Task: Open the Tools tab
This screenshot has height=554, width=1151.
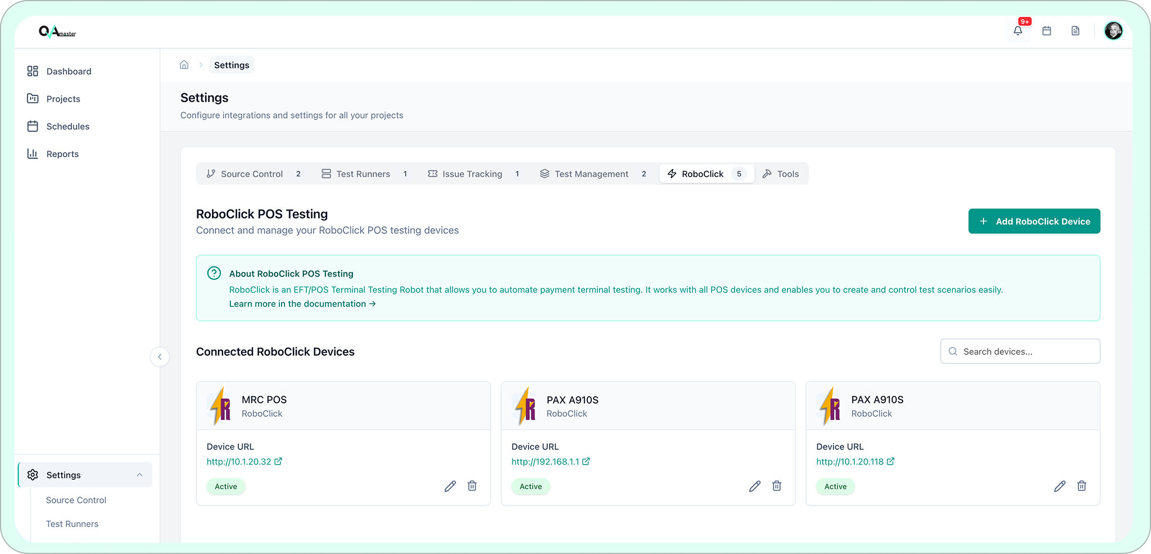Action: point(781,174)
